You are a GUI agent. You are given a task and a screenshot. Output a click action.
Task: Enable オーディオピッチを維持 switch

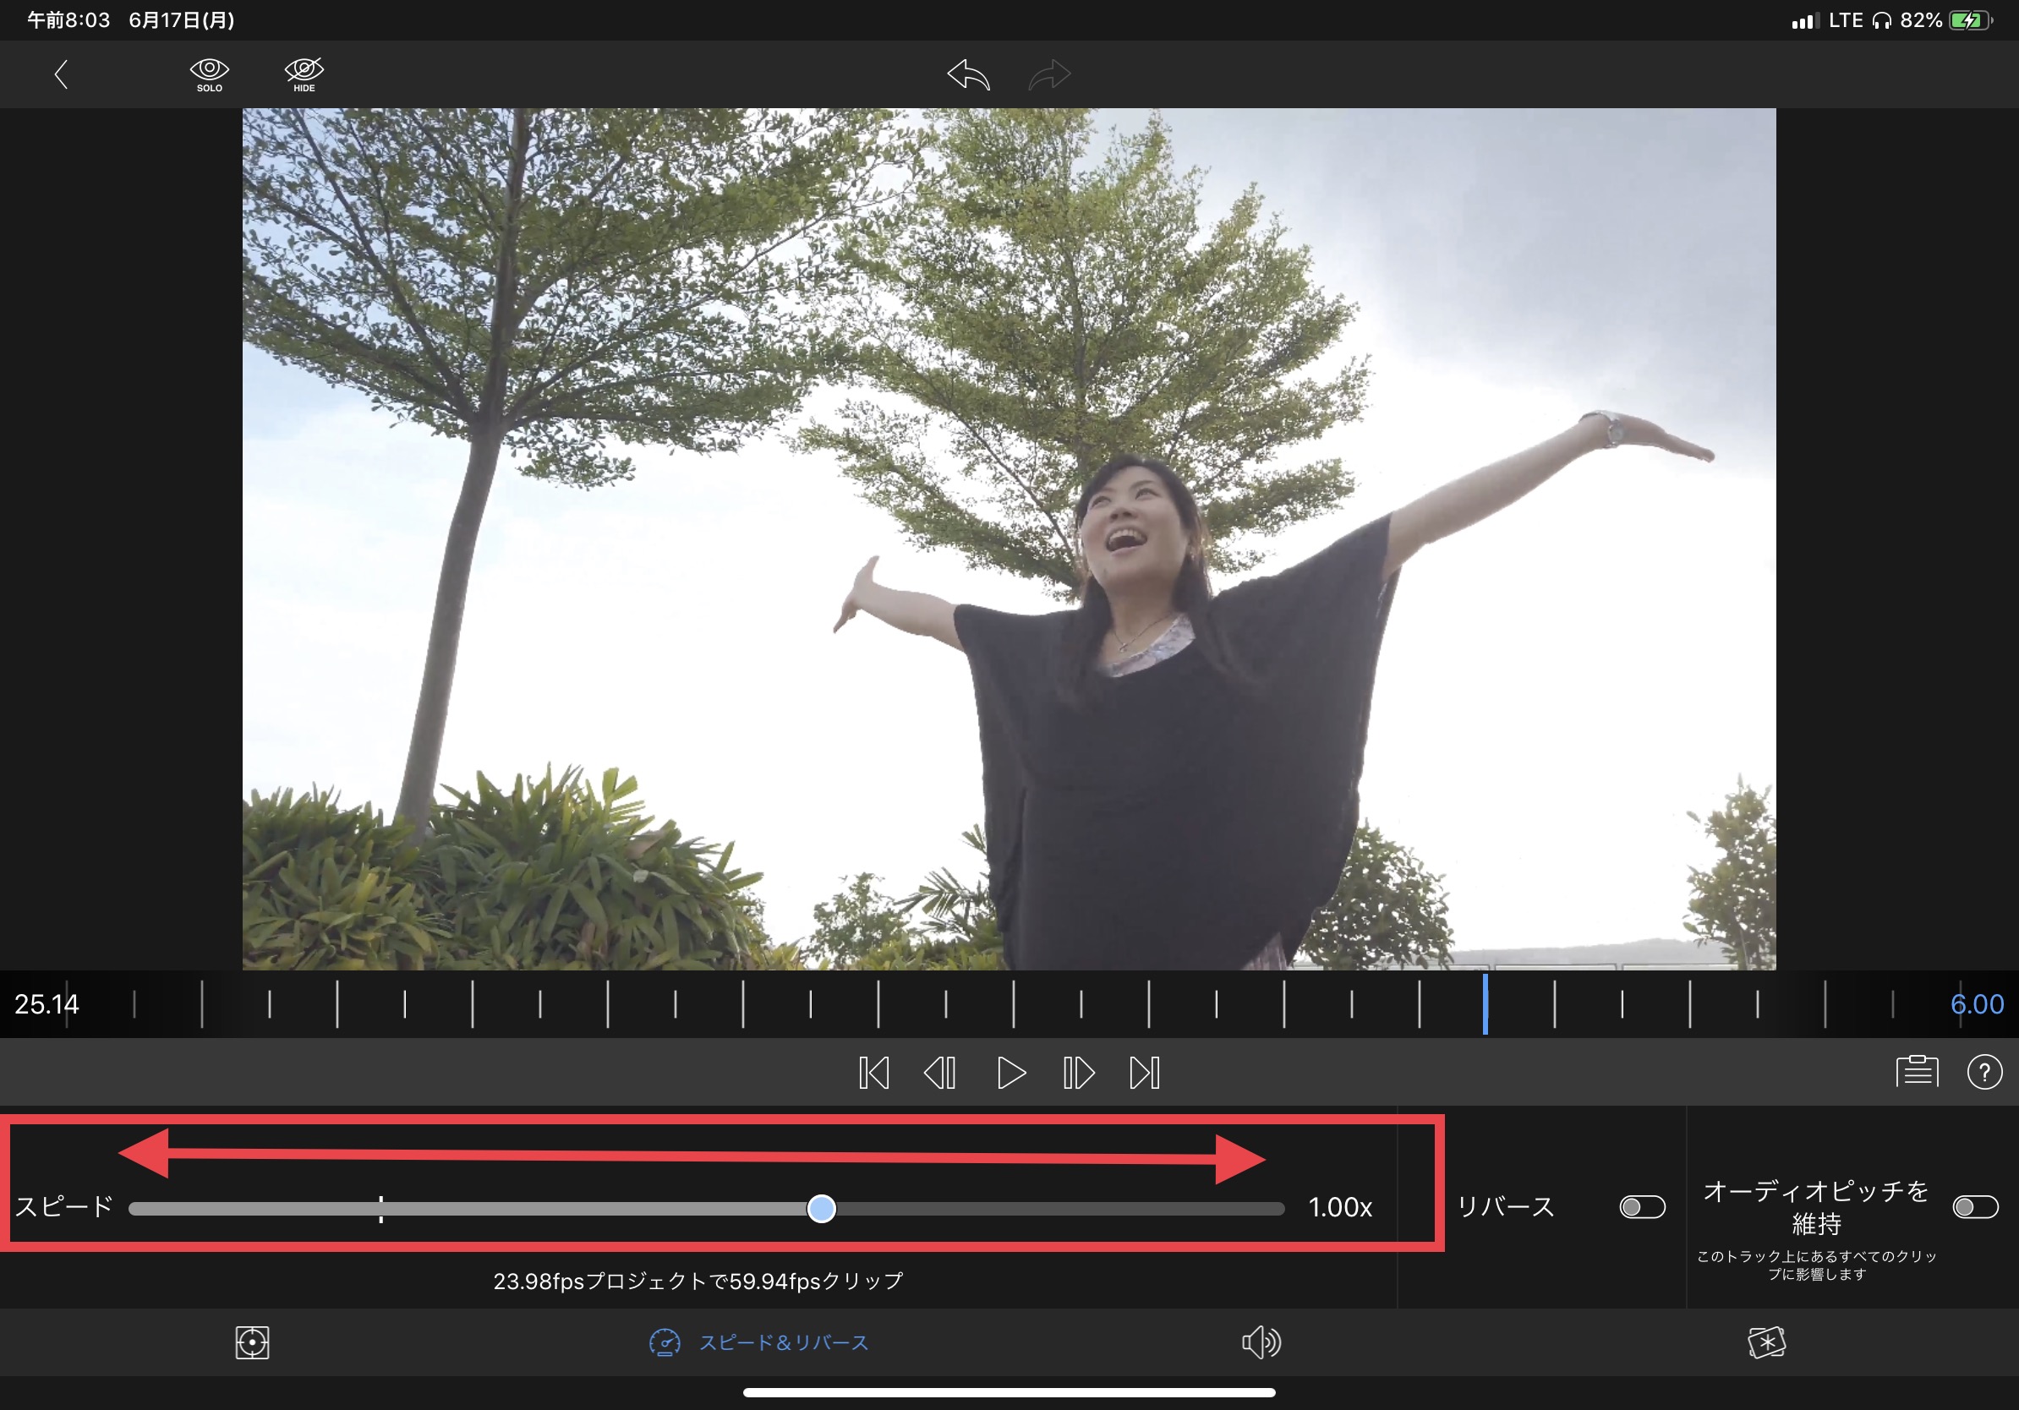click(x=1975, y=1207)
